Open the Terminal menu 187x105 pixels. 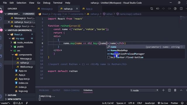pos(58,3)
